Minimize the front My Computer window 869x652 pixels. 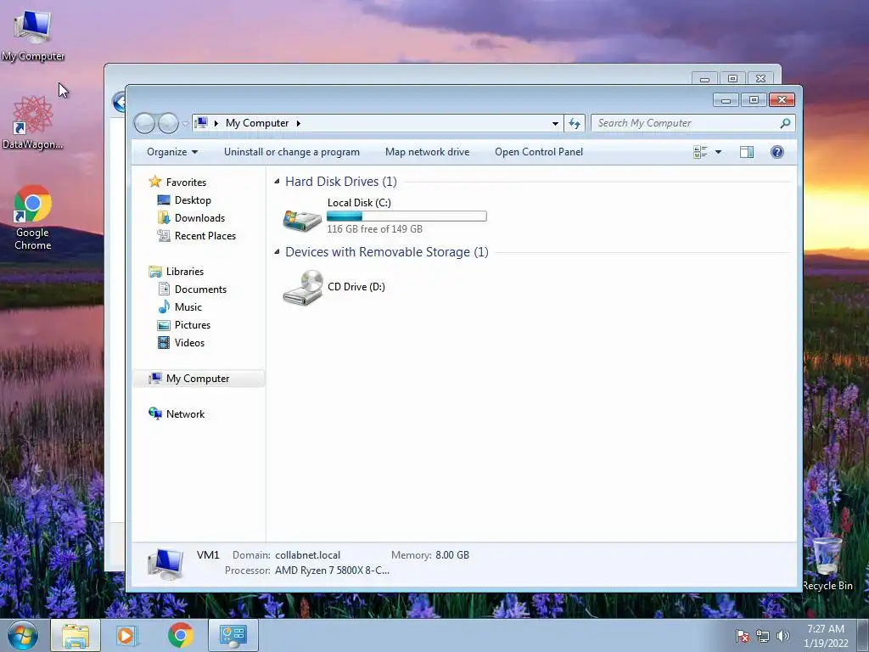click(726, 100)
